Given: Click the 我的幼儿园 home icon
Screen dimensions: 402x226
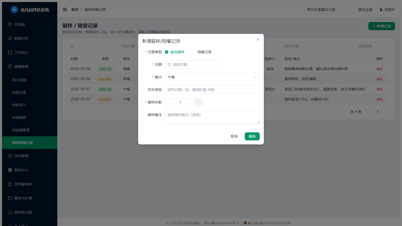Looking at the screenshot, I should (x=10, y=212).
